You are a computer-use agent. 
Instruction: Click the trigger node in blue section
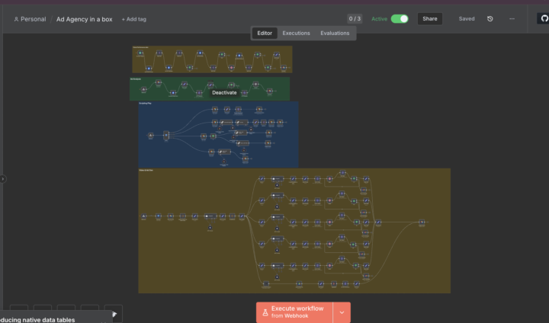151,136
